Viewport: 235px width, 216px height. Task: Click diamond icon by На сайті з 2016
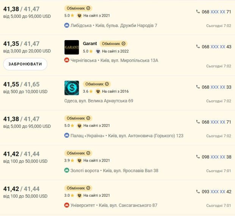pos(98,91)
